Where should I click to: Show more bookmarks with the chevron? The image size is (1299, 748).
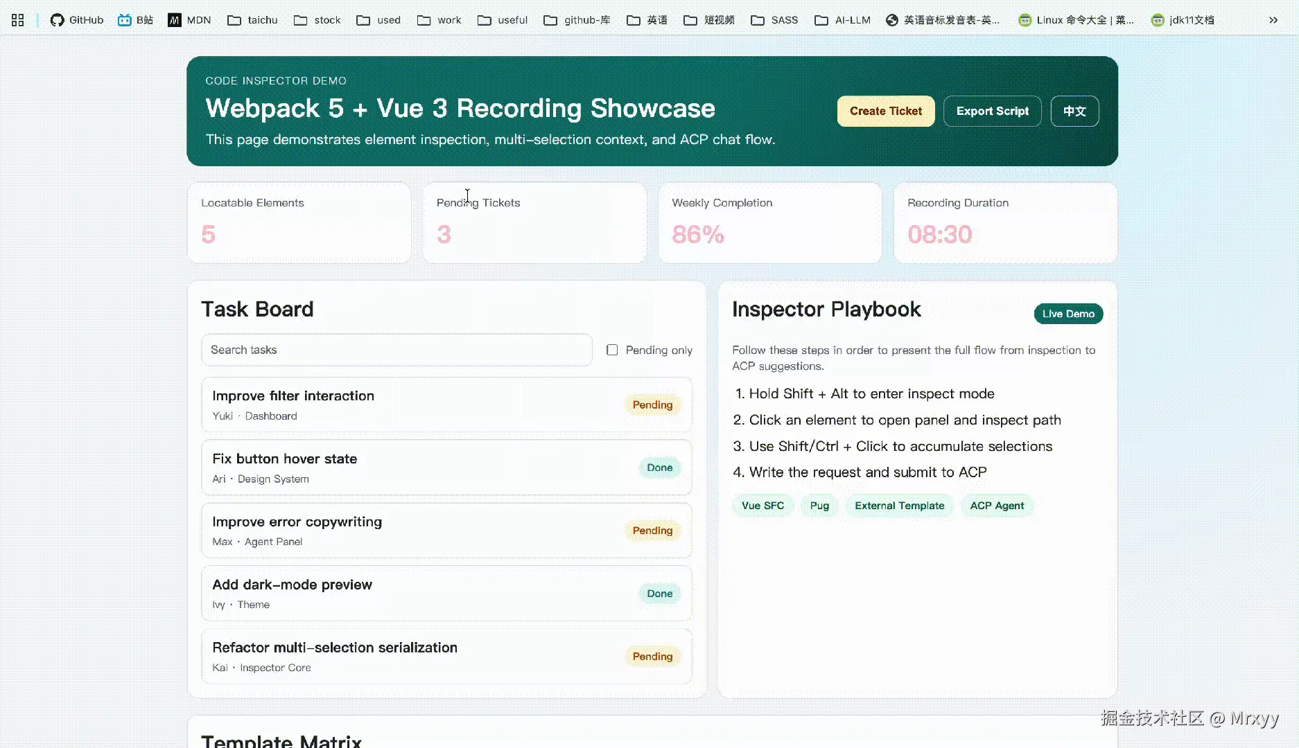1273,20
